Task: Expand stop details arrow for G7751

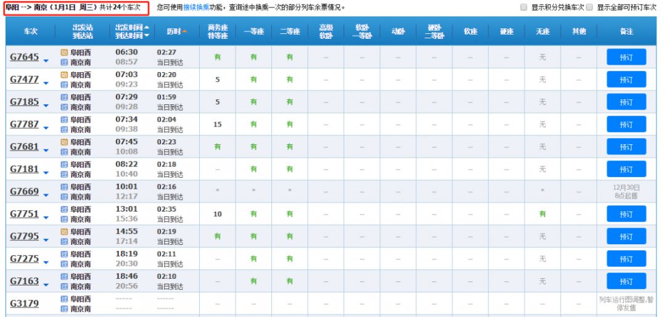Action: pos(46,218)
